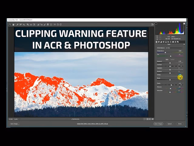Viewport: 194px width, 146px height.
Task: Switch to the Detail panel tab
Action: click(x=161, y=42)
